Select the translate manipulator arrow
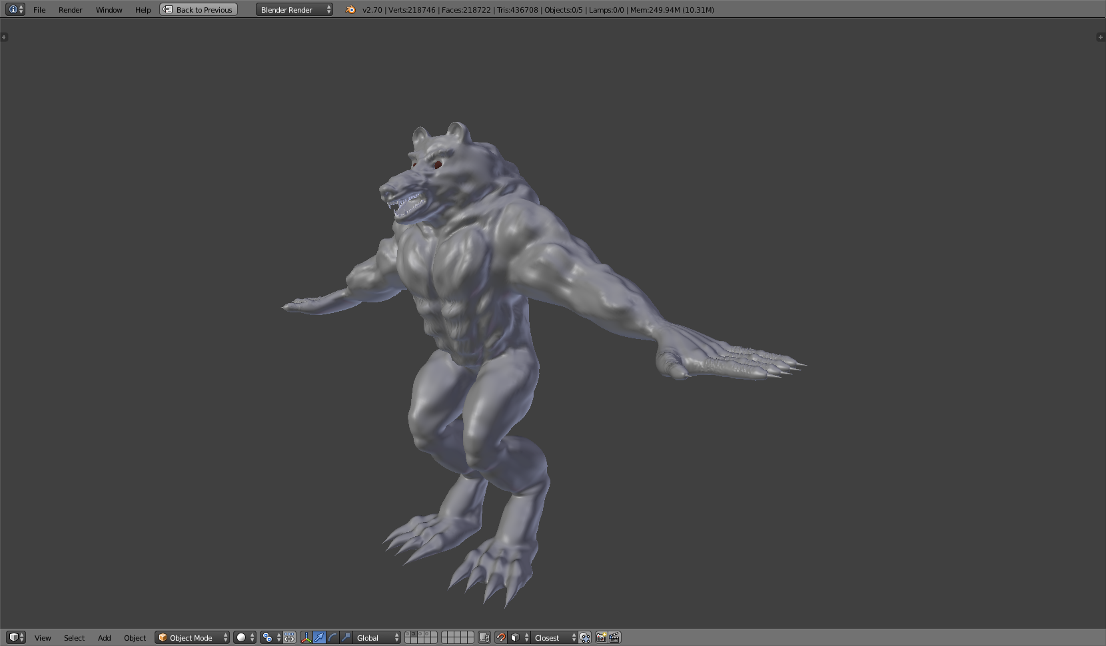The image size is (1106, 646). 319,637
